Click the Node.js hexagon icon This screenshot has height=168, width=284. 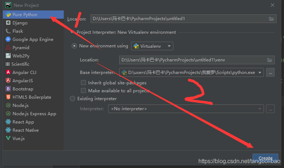pyautogui.click(x=8, y=105)
